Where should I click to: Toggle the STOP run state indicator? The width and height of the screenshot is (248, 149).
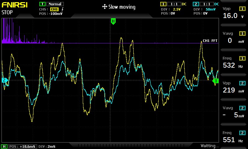(x=7, y=13)
